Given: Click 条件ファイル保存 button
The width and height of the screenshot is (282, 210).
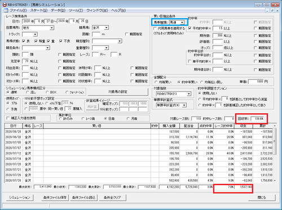Looking at the screenshot, I should pyautogui.click(x=55, y=198).
